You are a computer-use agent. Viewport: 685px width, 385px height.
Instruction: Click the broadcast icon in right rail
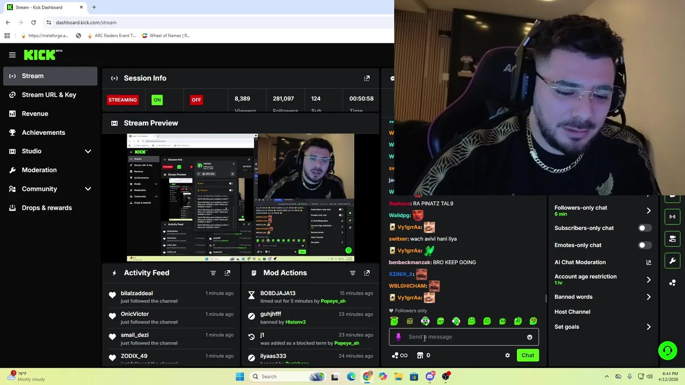pyautogui.click(x=672, y=217)
